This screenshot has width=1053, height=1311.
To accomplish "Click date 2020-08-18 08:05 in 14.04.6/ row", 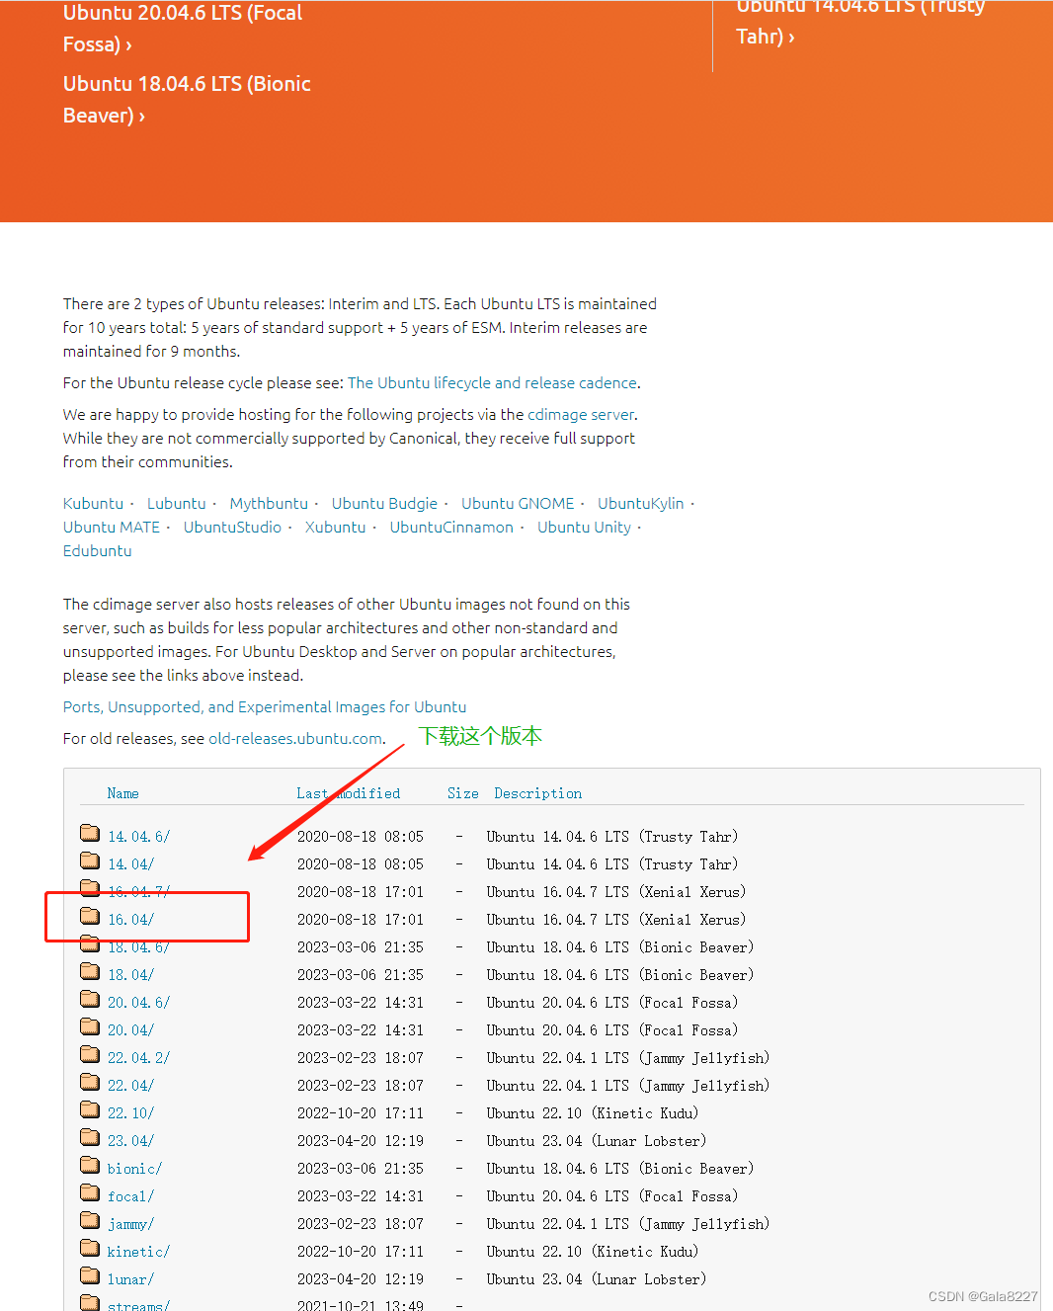I will coord(360,837).
